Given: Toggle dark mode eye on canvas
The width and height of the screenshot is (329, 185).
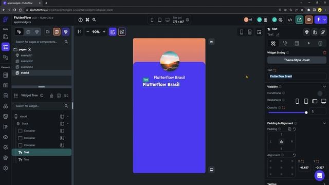Looking at the screenshot, I should (x=211, y=42).
